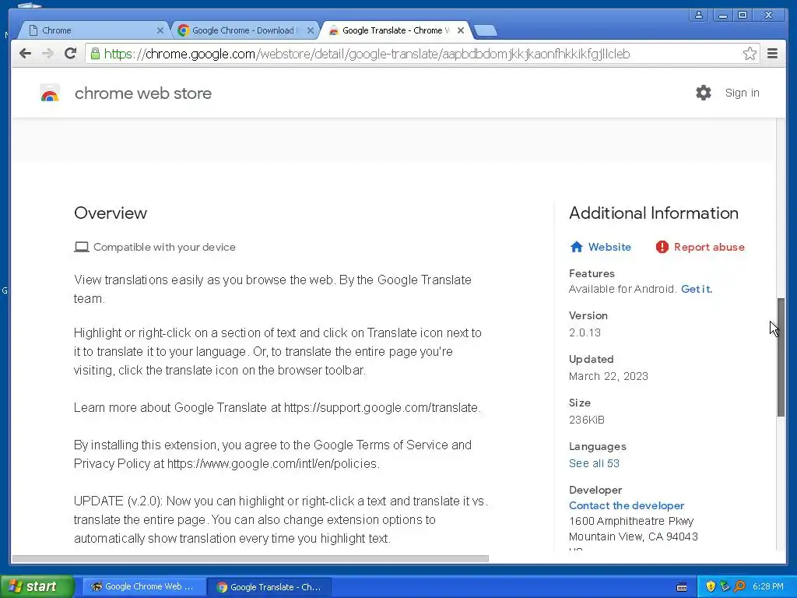Open Google Chrome Web taskbar item
The width and height of the screenshot is (797, 598).
pyautogui.click(x=144, y=587)
